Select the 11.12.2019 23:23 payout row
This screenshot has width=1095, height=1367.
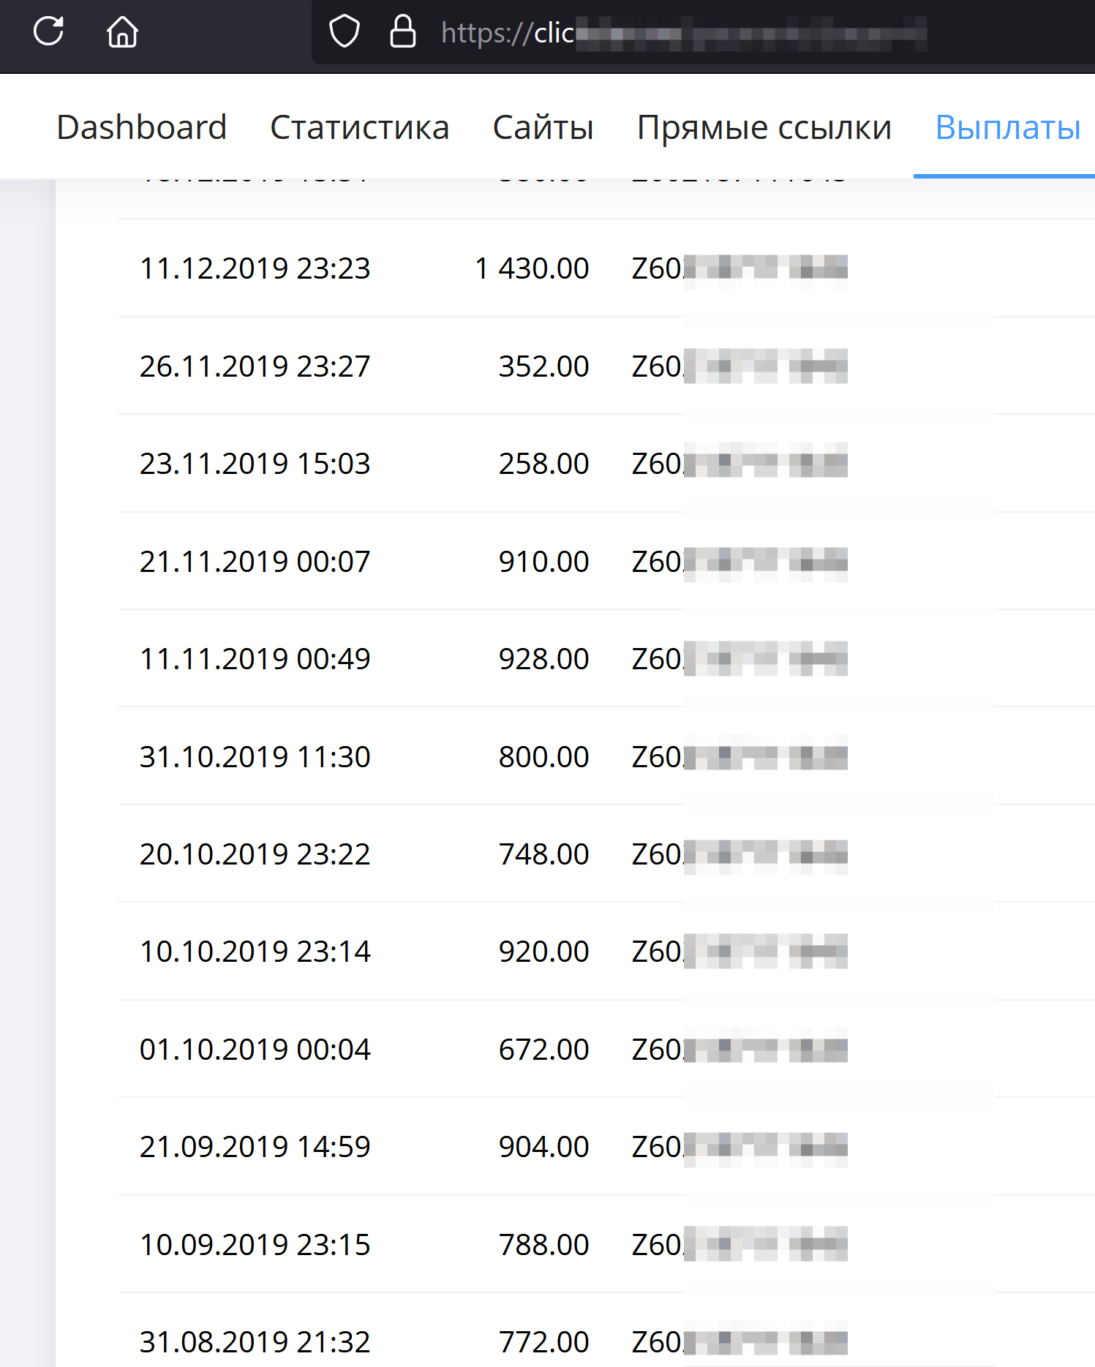(606, 268)
